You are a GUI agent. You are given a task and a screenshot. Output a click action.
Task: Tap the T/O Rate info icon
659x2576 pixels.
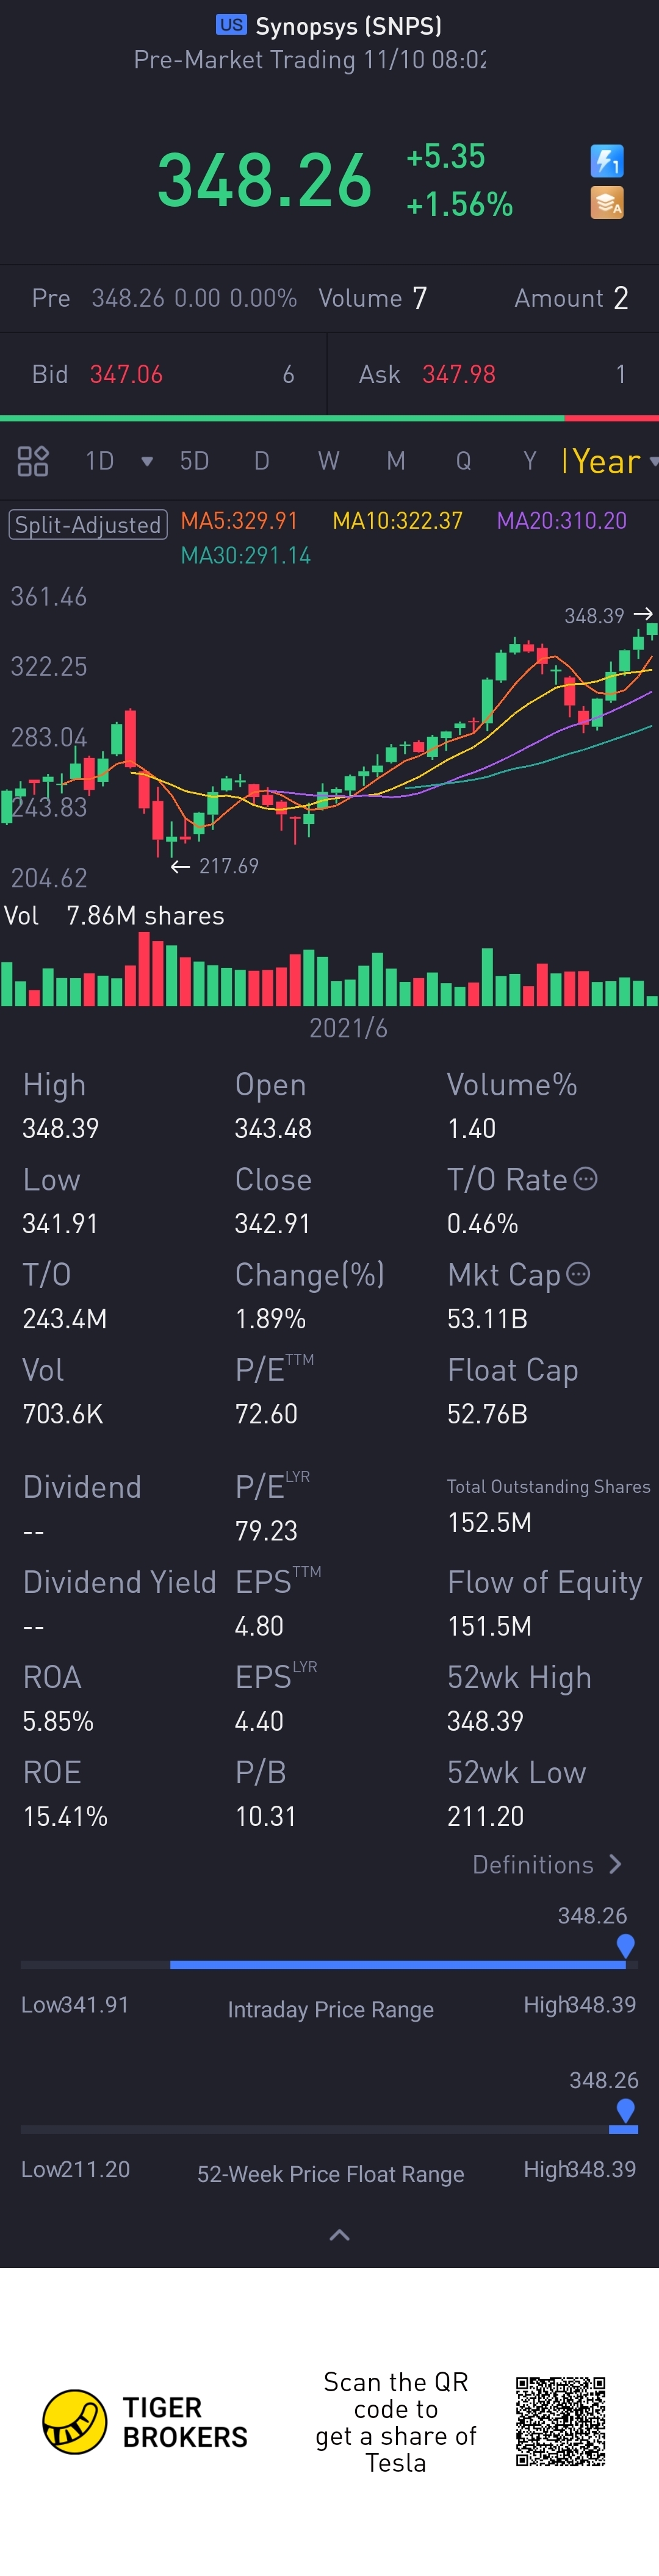pos(586,1179)
